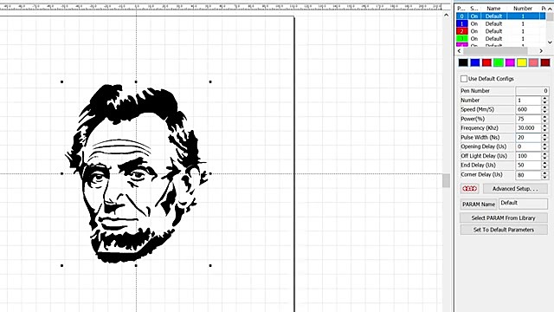Click the Lincoln portrait graphic on canvas
This screenshot has height=312, width=554.
136,173
